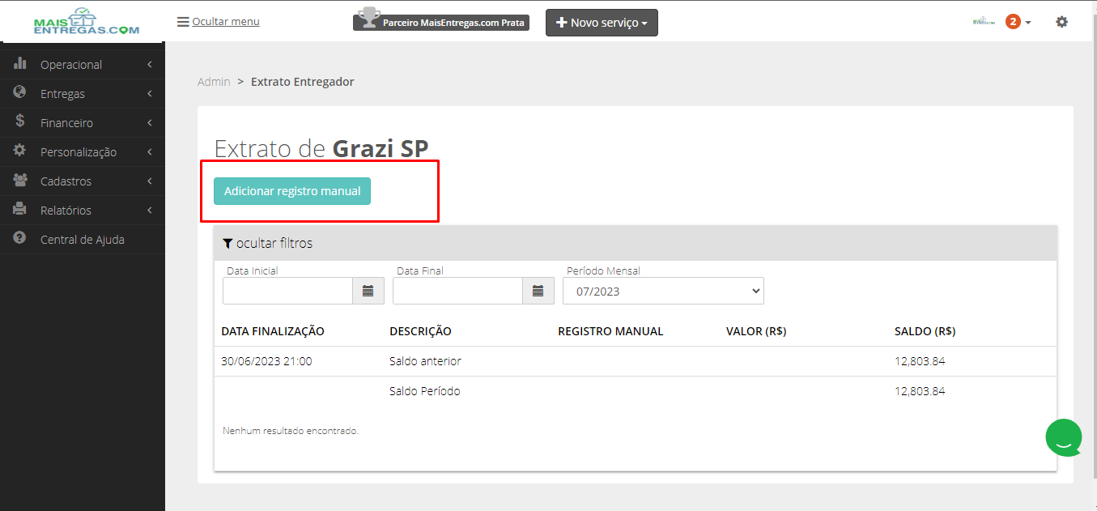Click the Operacional bar chart icon
Viewport: 1097px width, 511px height.
coord(20,64)
